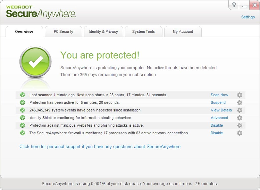Go to the My Account tab
Screen dimensions: 260x190
pyautogui.click(x=183, y=32)
